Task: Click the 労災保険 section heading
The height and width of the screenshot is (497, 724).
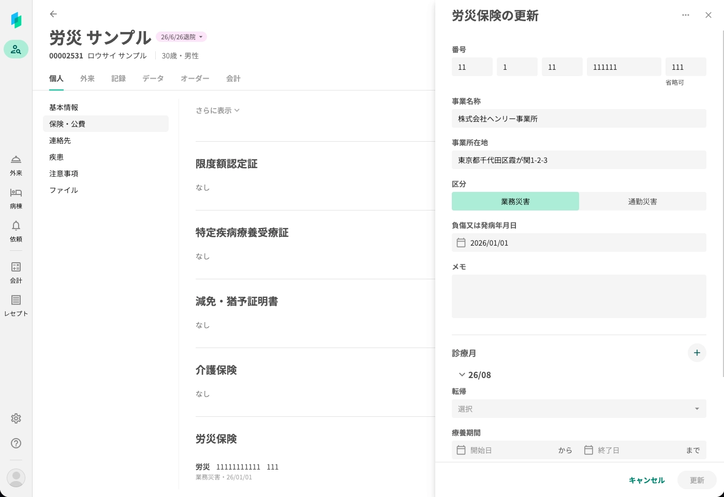Action: 216,439
